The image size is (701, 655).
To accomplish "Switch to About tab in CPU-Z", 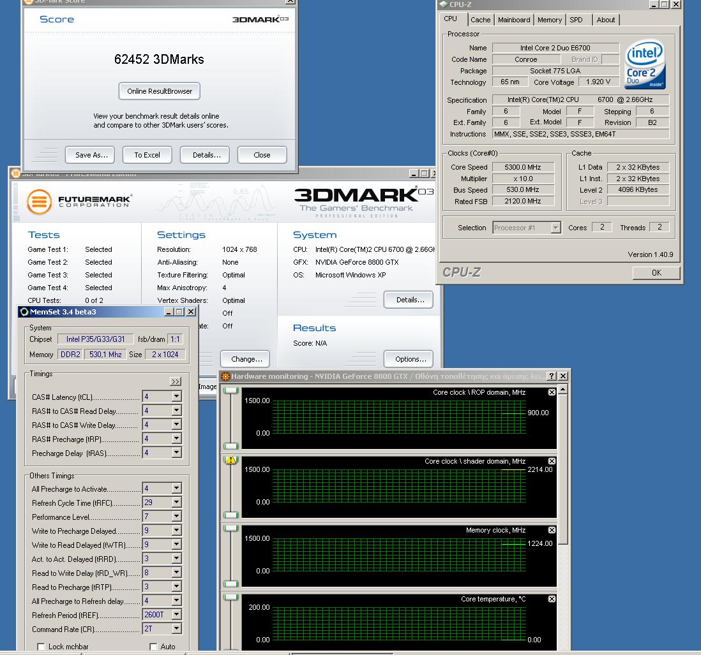I will pos(606,20).
